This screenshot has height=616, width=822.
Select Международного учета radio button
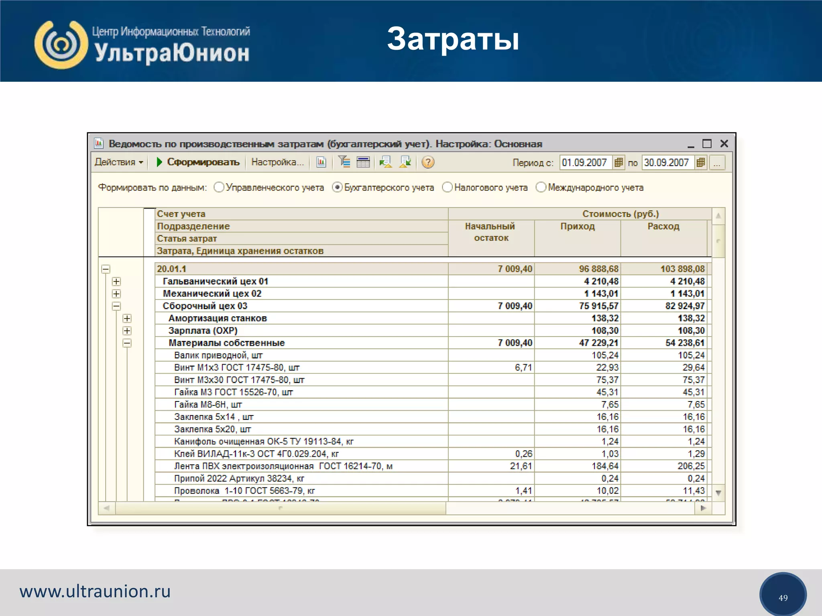541,187
